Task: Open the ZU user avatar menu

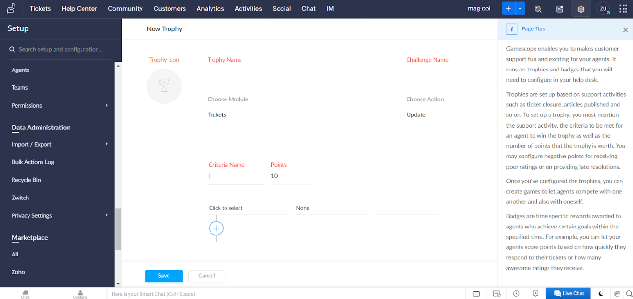Action: pos(603,9)
